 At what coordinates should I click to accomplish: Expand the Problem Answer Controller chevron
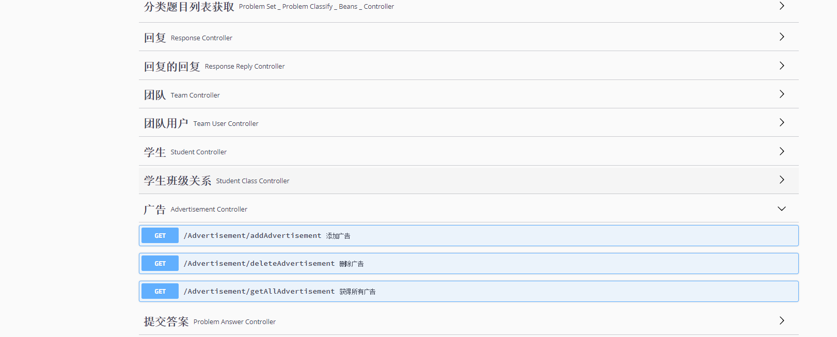[782, 320]
